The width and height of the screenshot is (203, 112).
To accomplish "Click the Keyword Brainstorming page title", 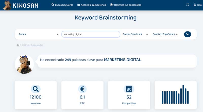I will tap(106, 18).
